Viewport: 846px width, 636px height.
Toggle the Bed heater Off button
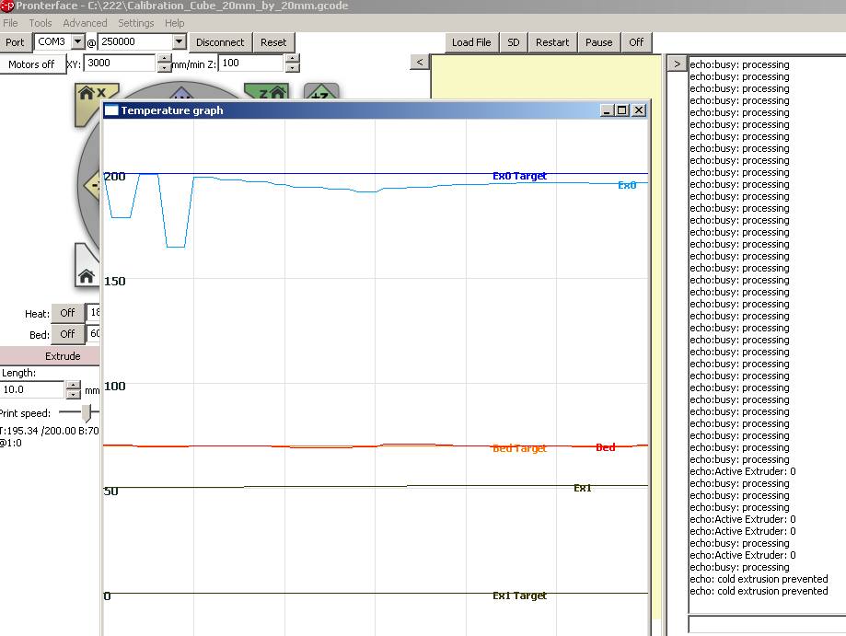67,334
